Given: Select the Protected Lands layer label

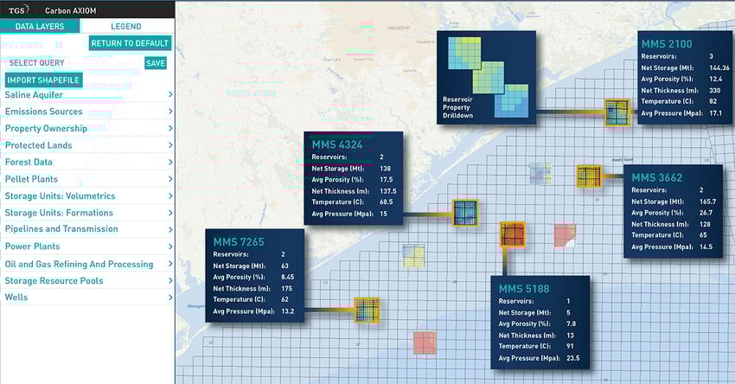Looking at the screenshot, I should (x=38, y=145).
